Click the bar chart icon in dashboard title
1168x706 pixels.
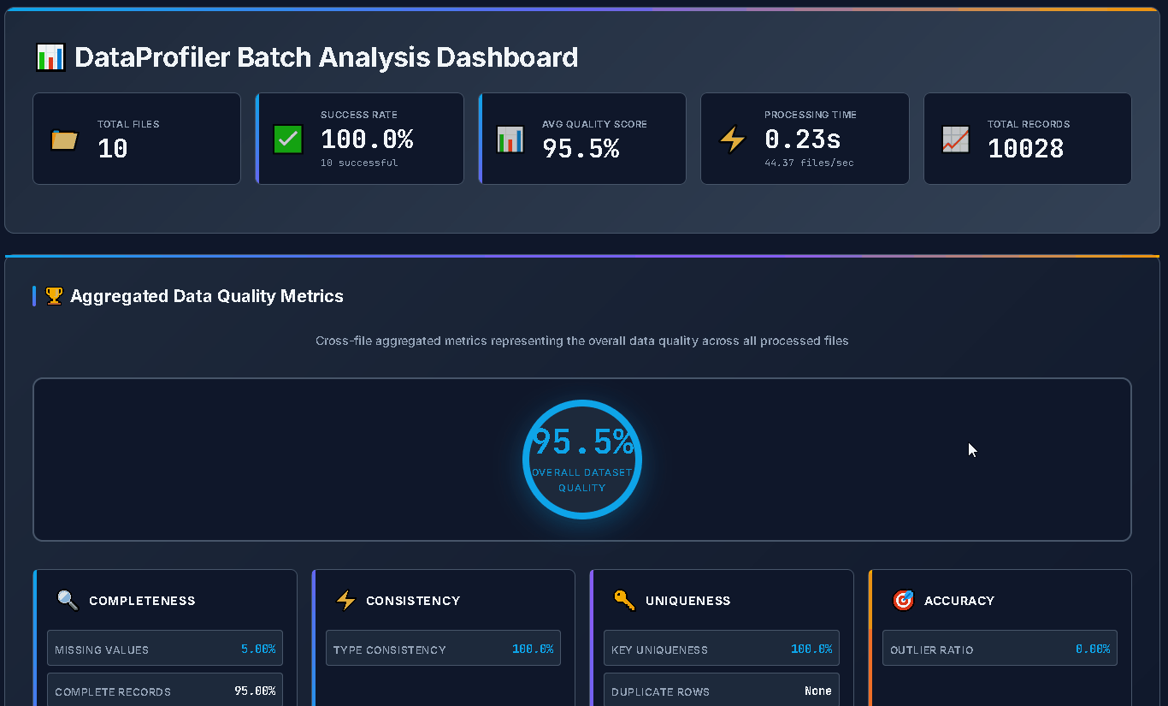pos(50,56)
